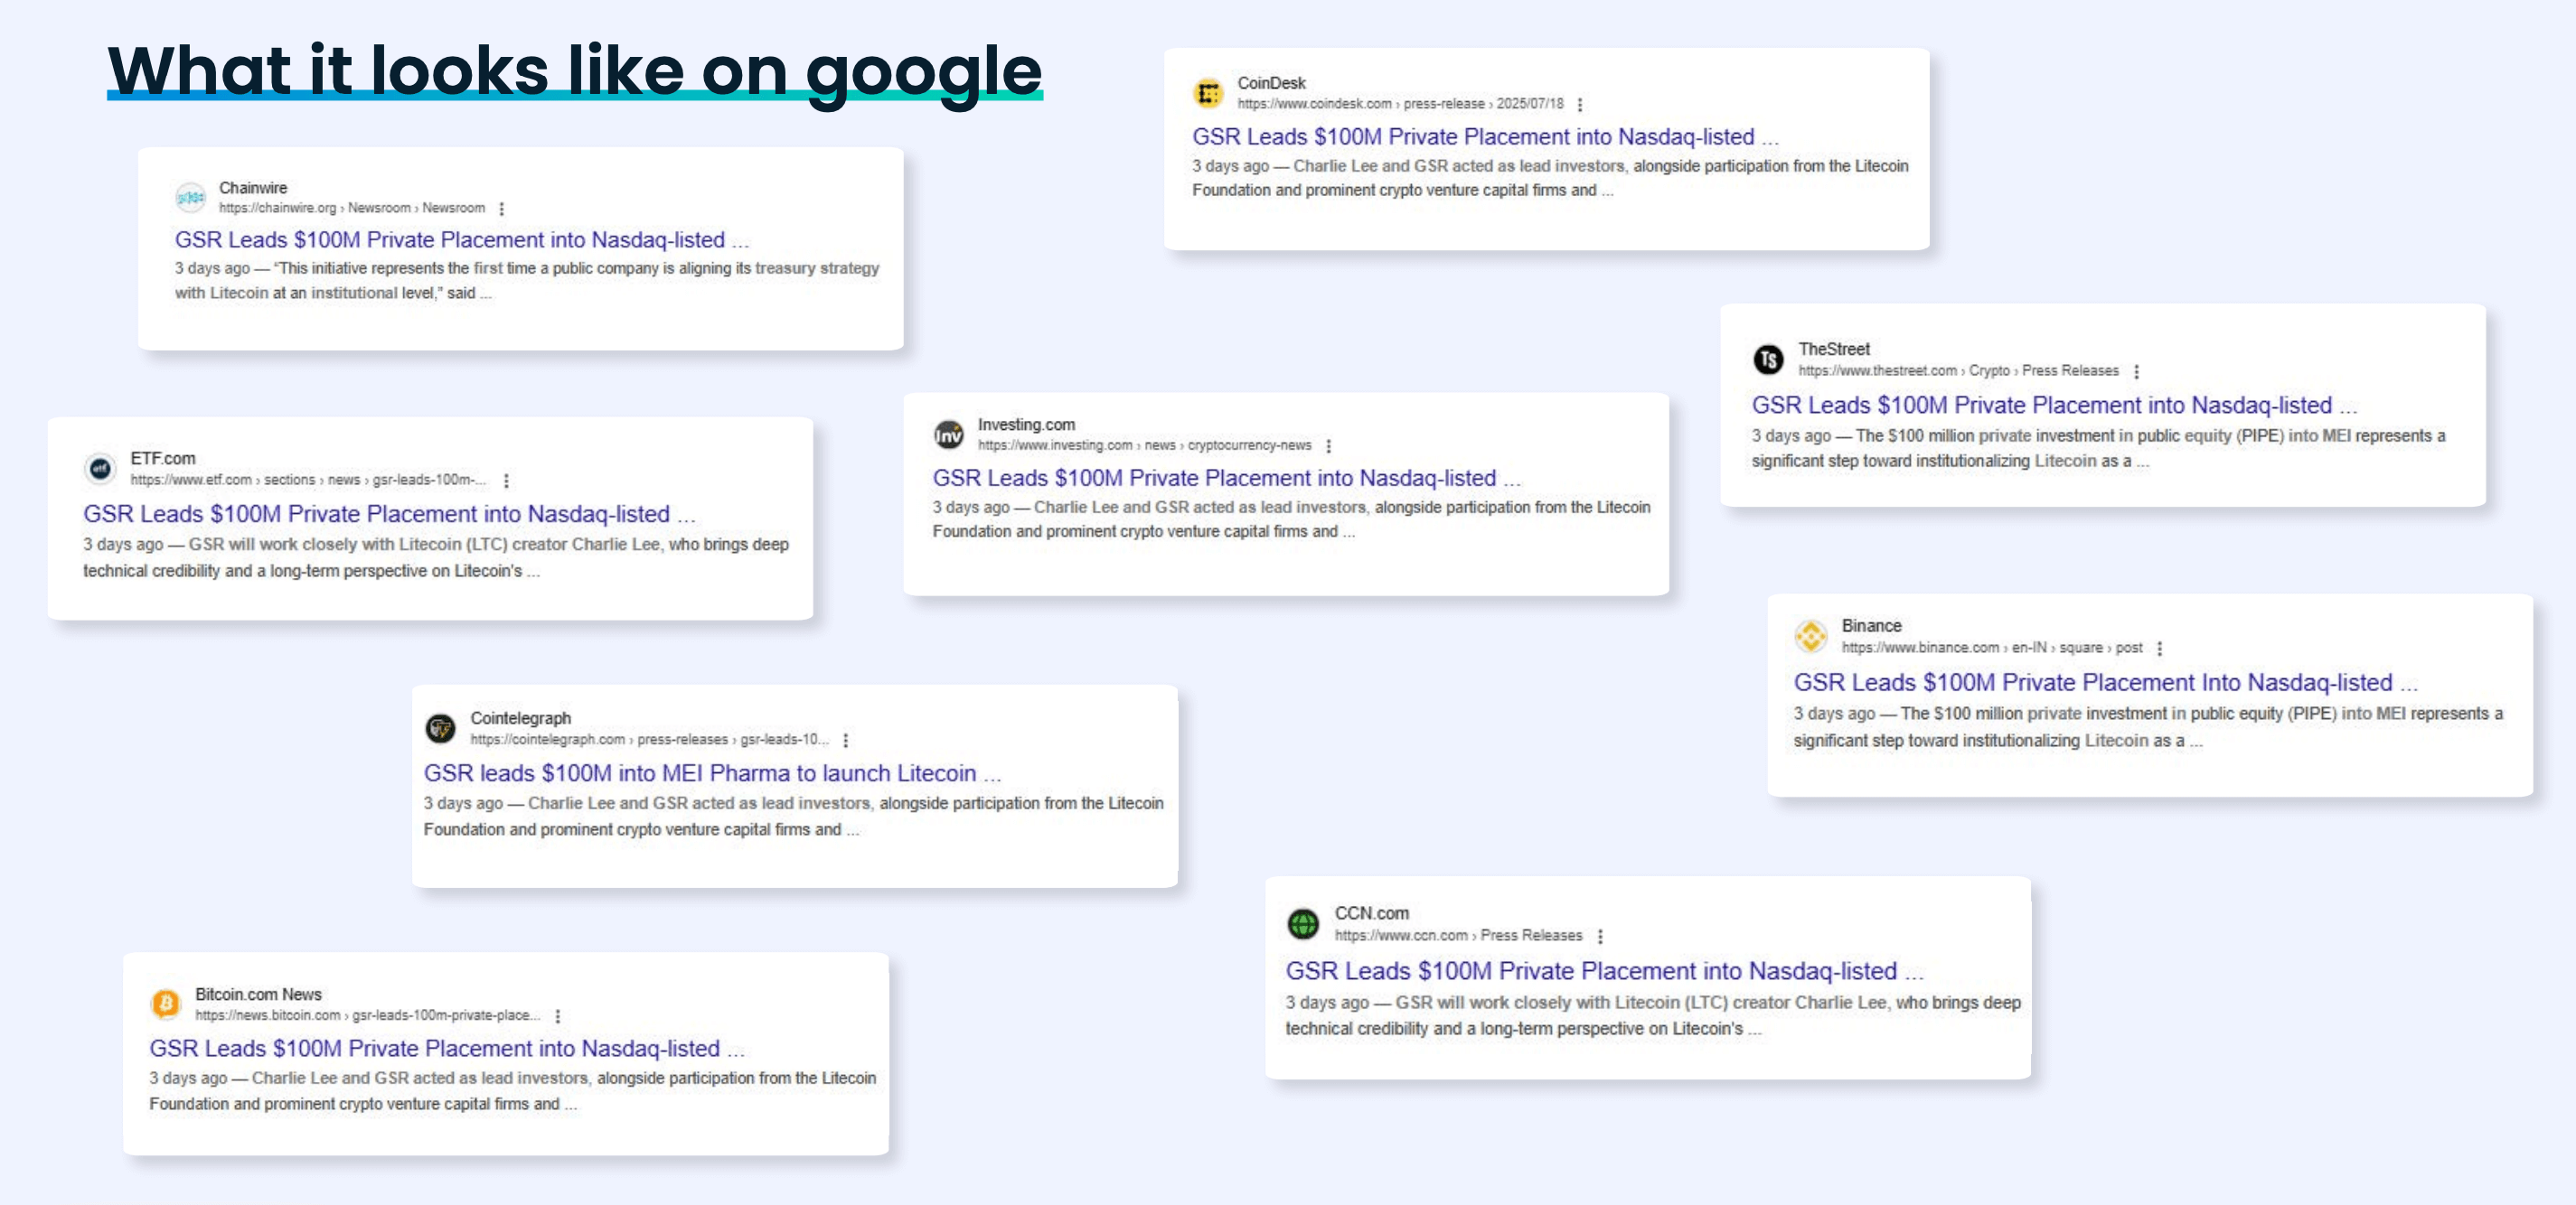
Task: Click the CoinDesk site favicon
Action: click(x=1209, y=93)
